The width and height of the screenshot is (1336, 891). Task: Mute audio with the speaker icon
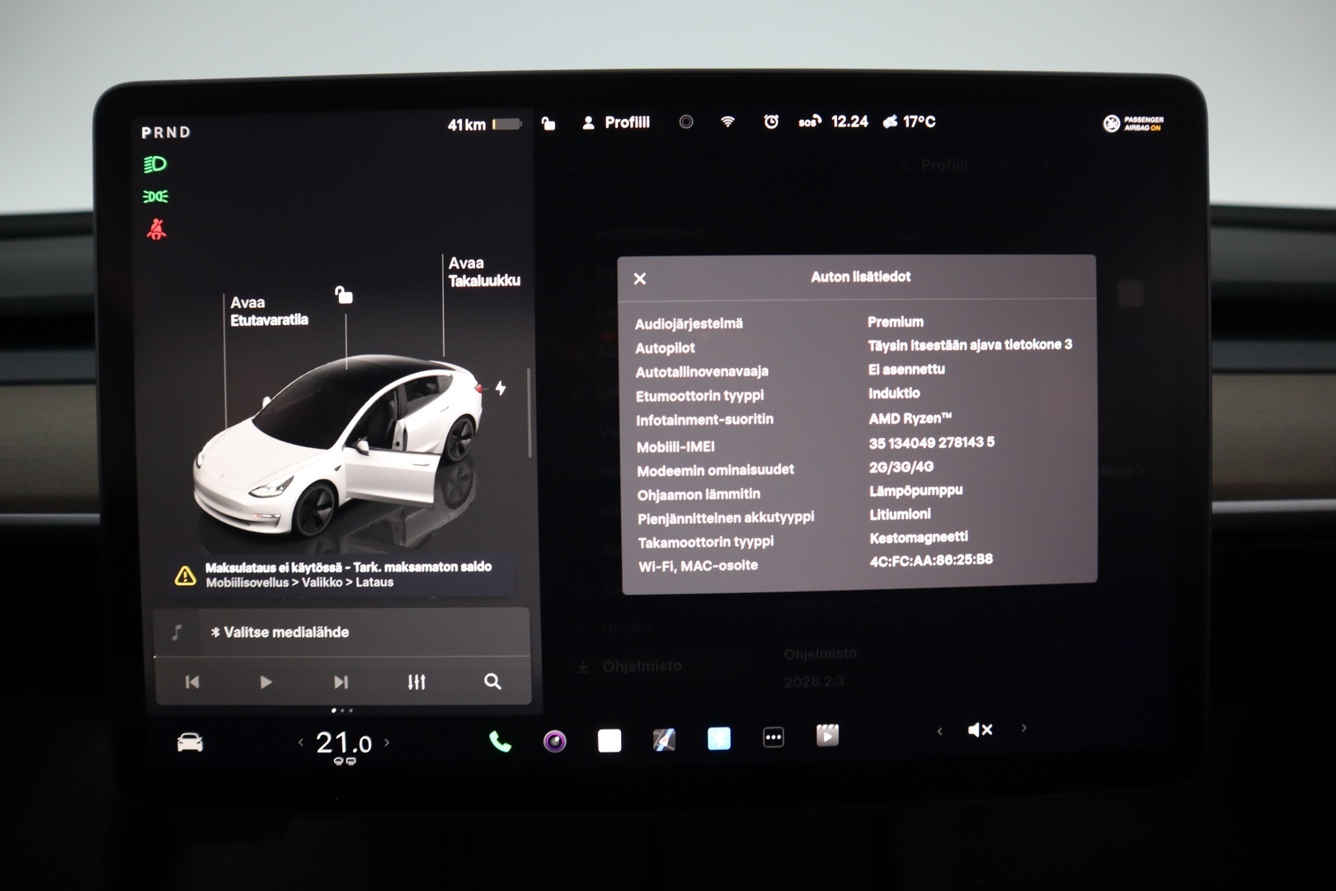(x=980, y=729)
